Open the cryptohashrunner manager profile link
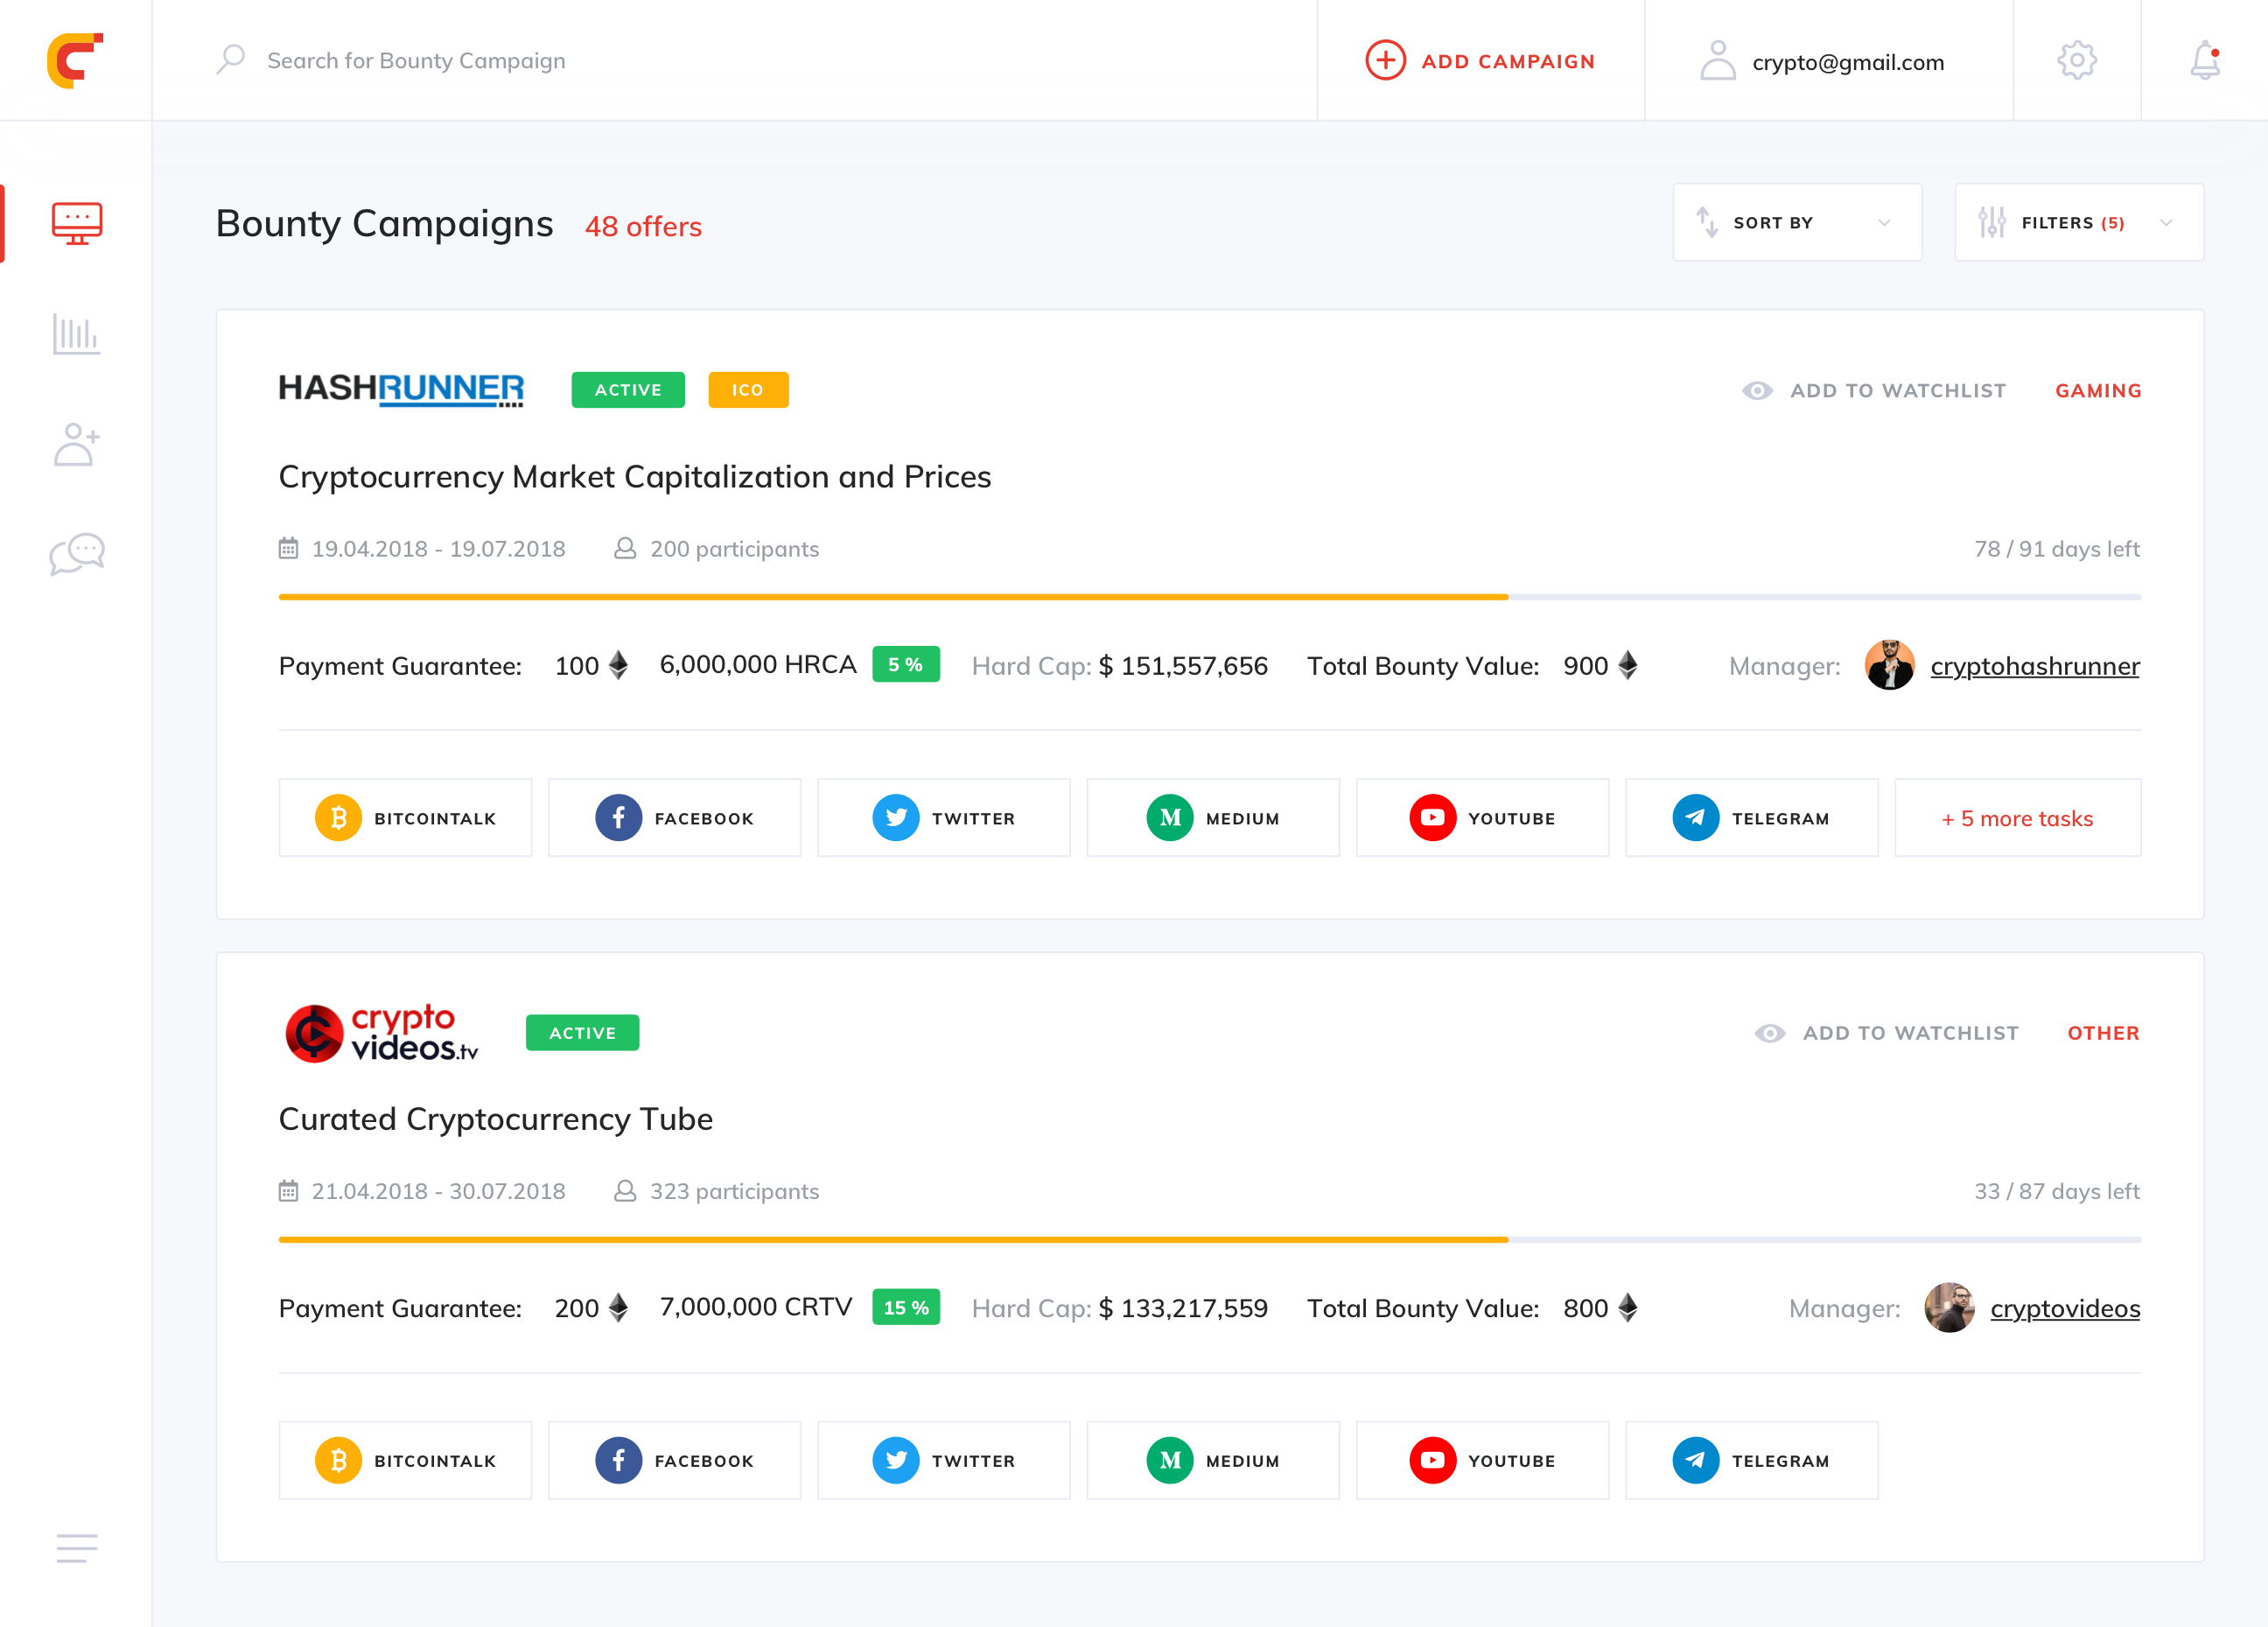This screenshot has width=2268, height=1627. tap(2034, 666)
